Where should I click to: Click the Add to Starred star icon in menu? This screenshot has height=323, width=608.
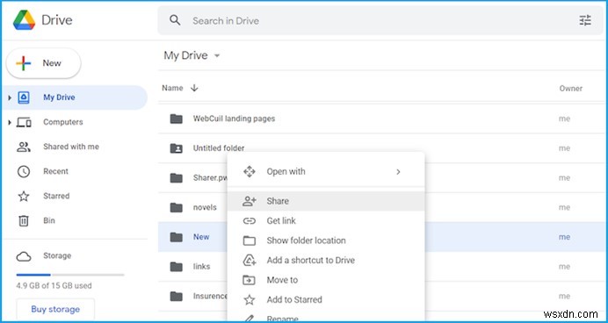249,300
